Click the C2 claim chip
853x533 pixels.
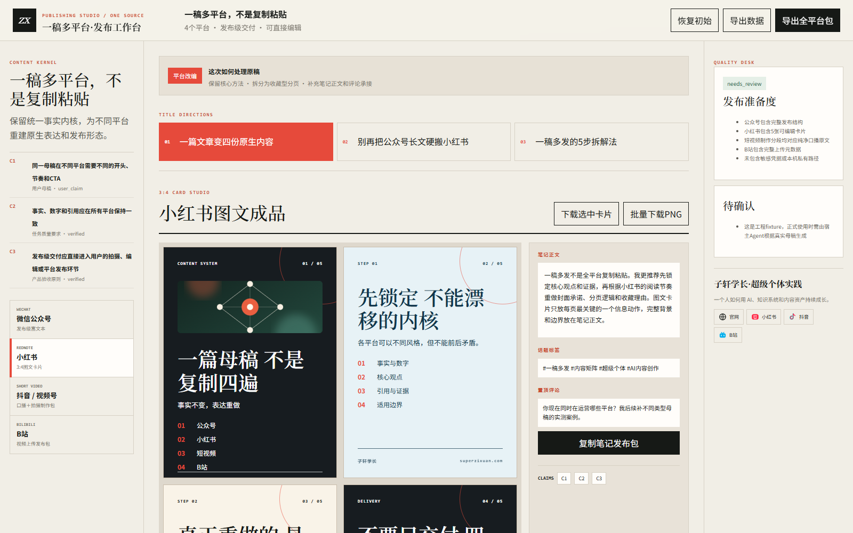(x=582, y=478)
